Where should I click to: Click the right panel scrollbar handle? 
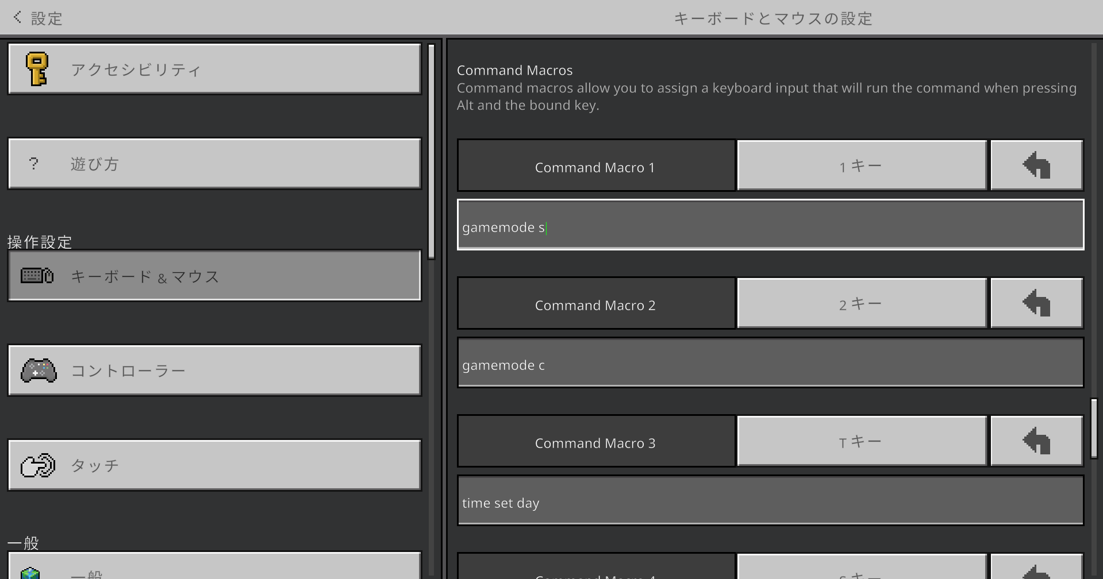coord(1094,429)
